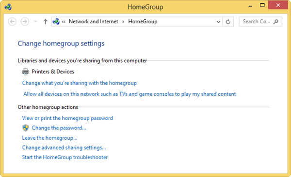
Task: View or print the homegroup password
Action: click(x=67, y=118)
